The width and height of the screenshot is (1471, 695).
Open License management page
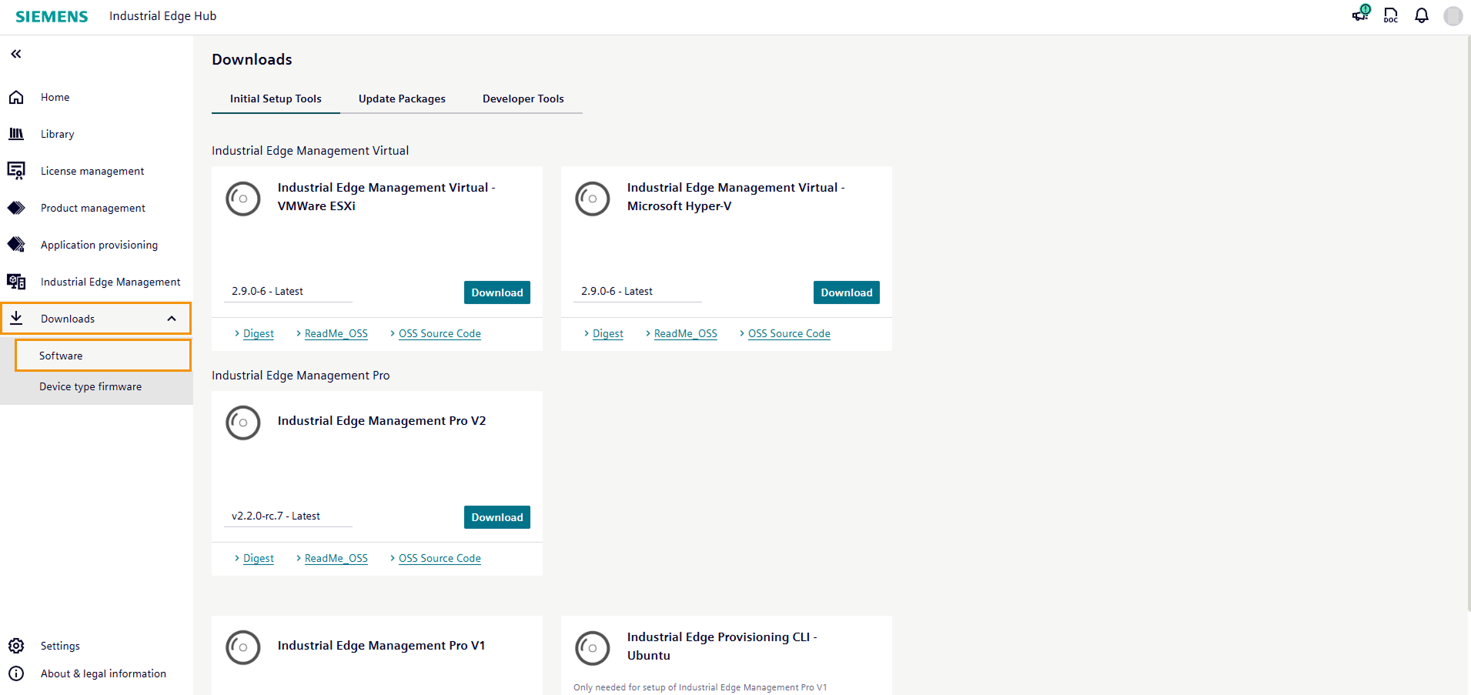tap(92, 171)
